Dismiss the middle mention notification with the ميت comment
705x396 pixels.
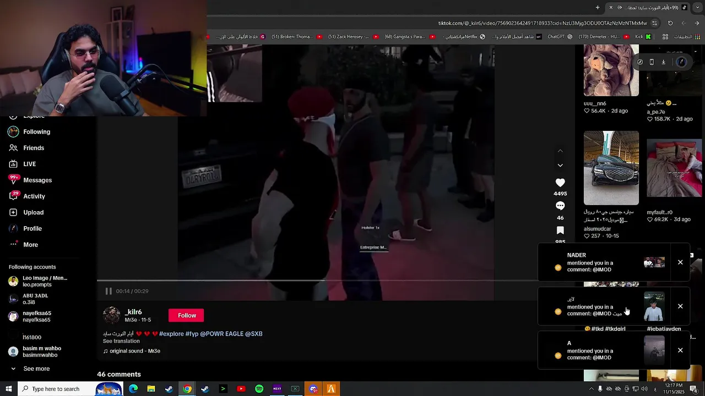tap(680, 306)
